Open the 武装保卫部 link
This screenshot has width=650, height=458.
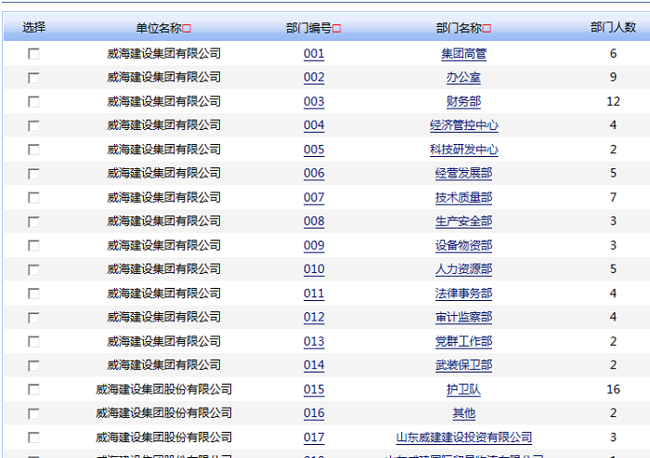[x=464, y=365]
